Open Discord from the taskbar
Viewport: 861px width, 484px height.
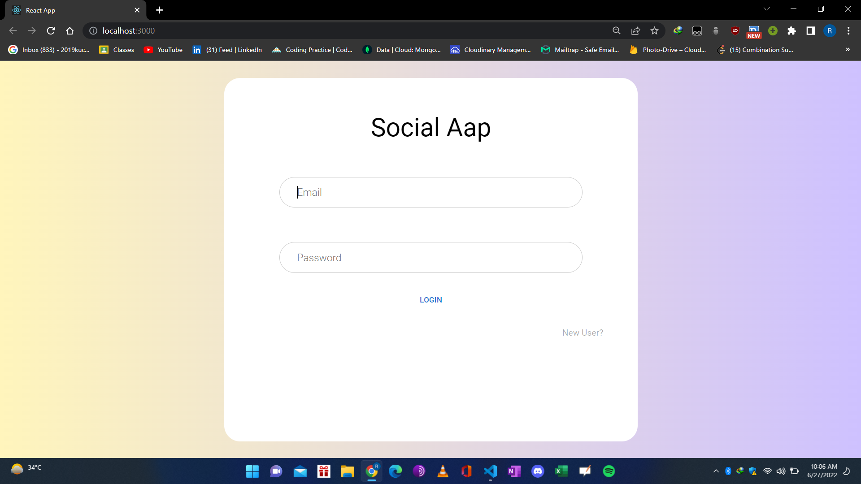point(538,471)
